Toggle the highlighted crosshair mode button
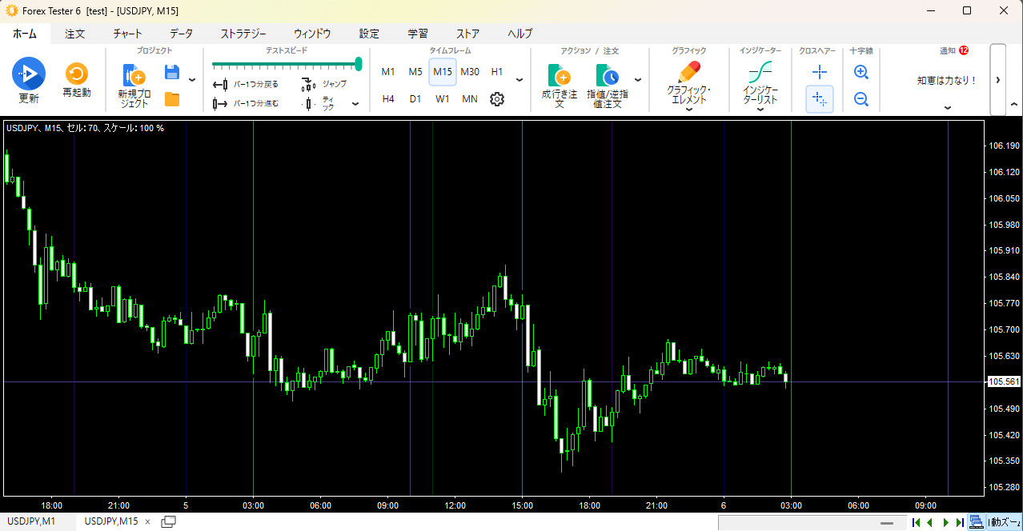Viewport: 1023px width, 531px height. (x=819, y=99)
